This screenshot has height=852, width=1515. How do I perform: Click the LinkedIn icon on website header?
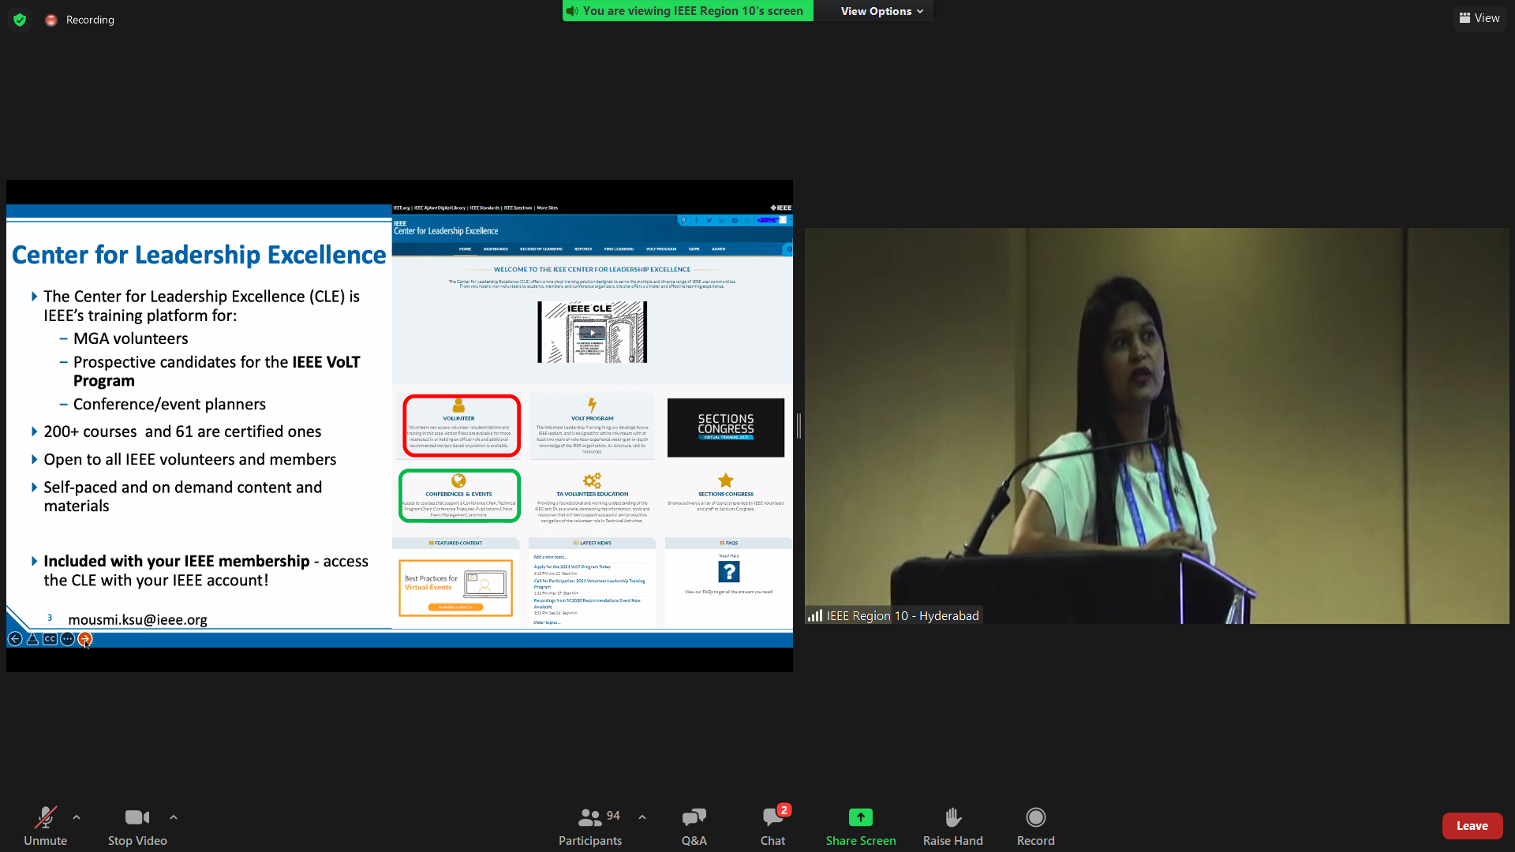coord(722,221)
